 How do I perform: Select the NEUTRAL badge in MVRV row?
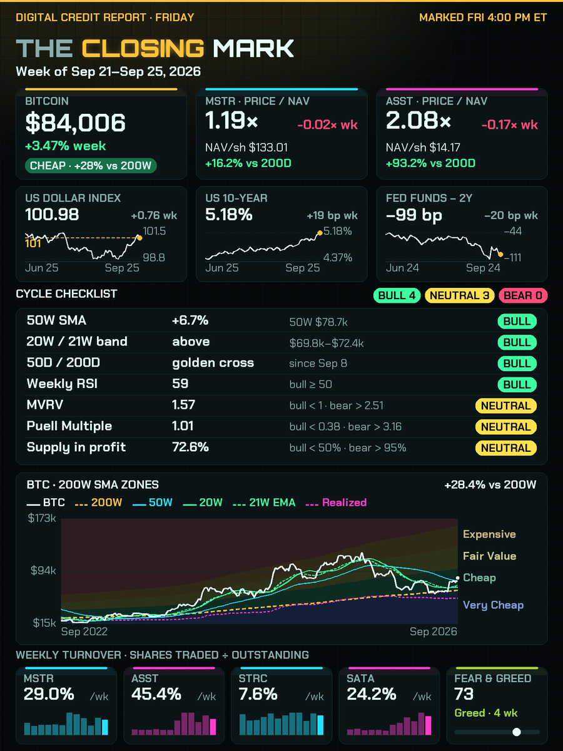(x=506, y=406)
